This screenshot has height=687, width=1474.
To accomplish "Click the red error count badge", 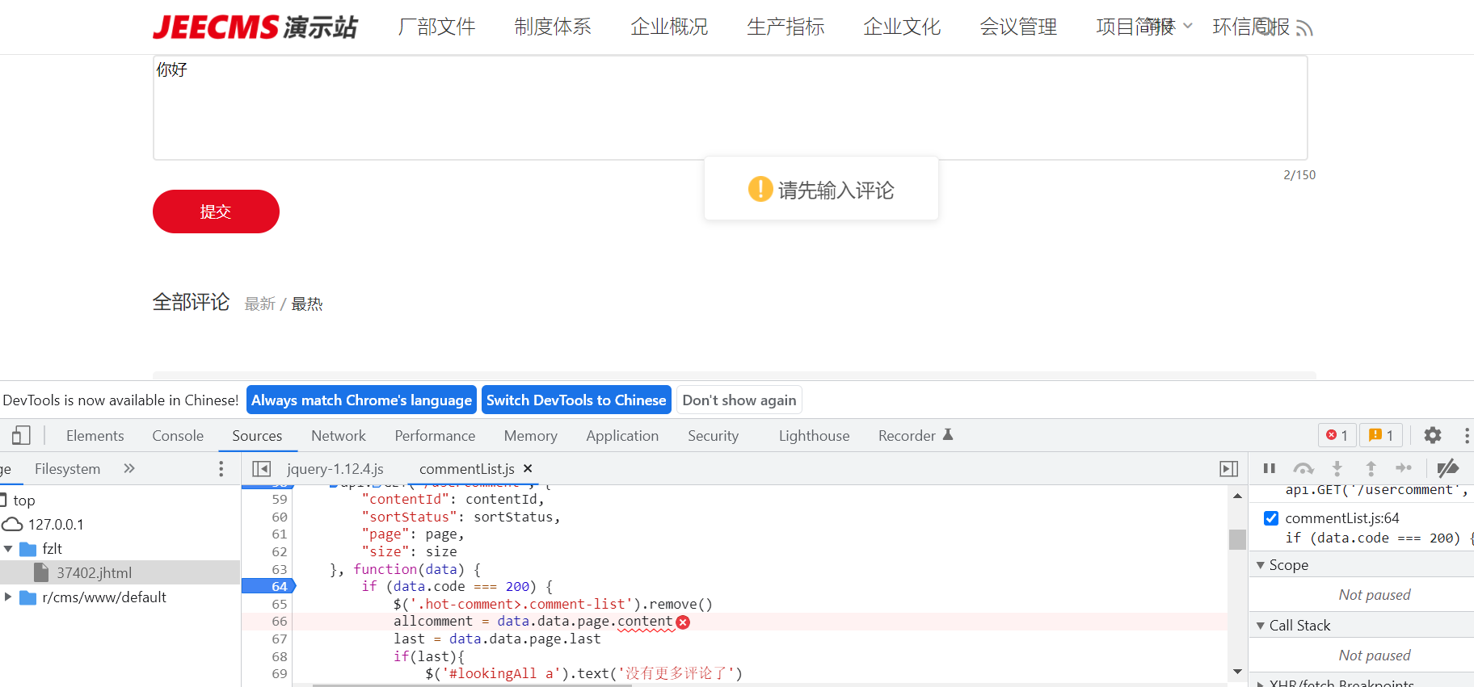I will click(1337, 436).
